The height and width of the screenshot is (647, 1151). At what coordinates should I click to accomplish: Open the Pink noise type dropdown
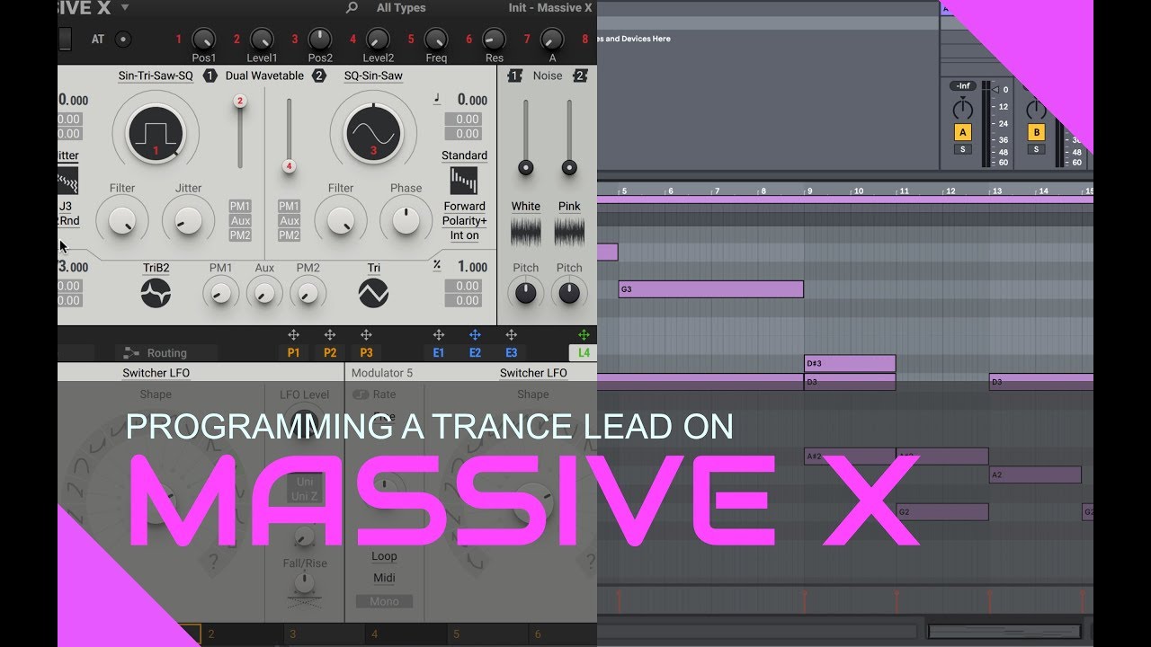(x=569, y=206)
